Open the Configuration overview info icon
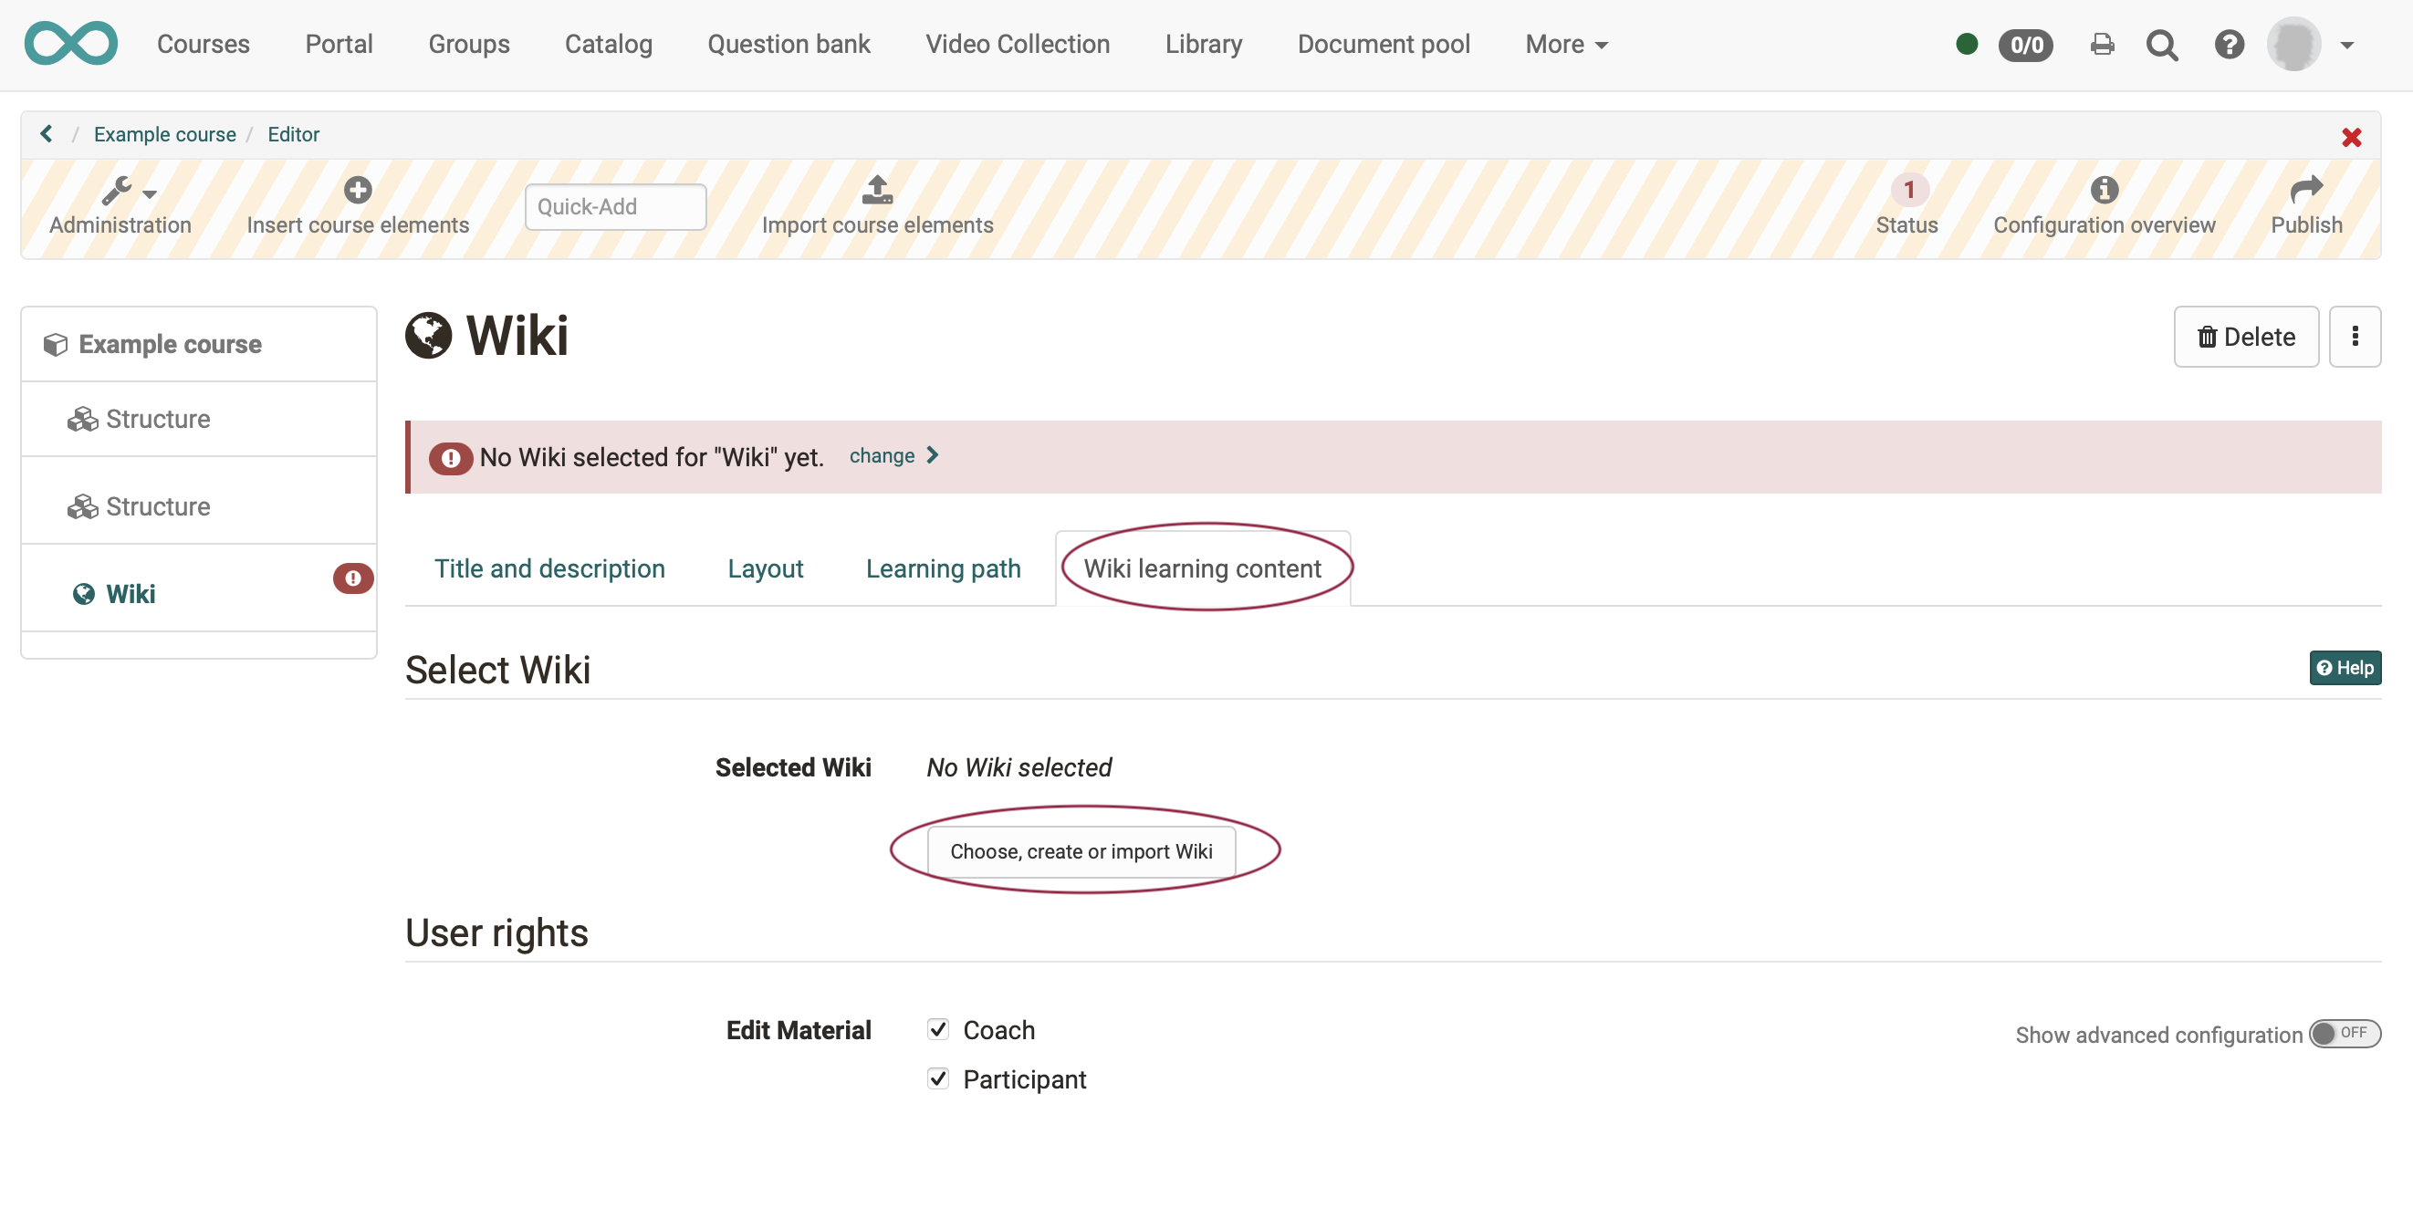The width and height of the screenshot is (2413, 1208). pyautogui.click(x=2103, y=190)
